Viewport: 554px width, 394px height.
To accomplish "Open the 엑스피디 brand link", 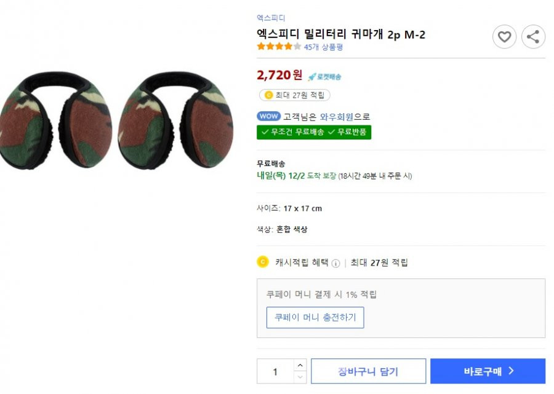I will click(x=271, y=18).
